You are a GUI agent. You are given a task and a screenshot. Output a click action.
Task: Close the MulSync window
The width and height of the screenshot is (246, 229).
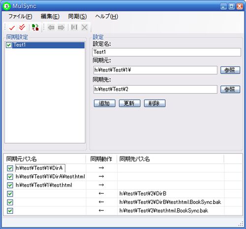(x=240, y=6)
